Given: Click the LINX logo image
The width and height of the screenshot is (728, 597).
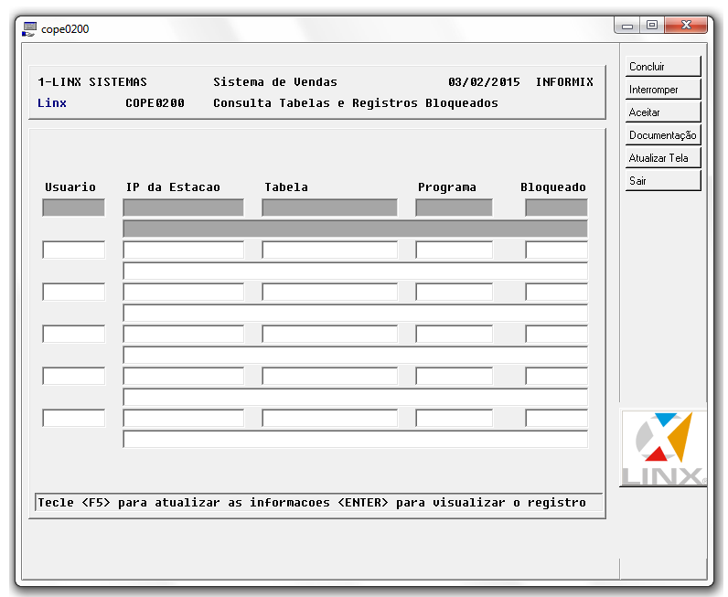Looking at the screenshot, I should pyautogui.click(x=664, y=449).
